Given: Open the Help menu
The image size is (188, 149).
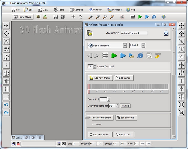Looking at the screenshot, I should click(x=131, y=10).
